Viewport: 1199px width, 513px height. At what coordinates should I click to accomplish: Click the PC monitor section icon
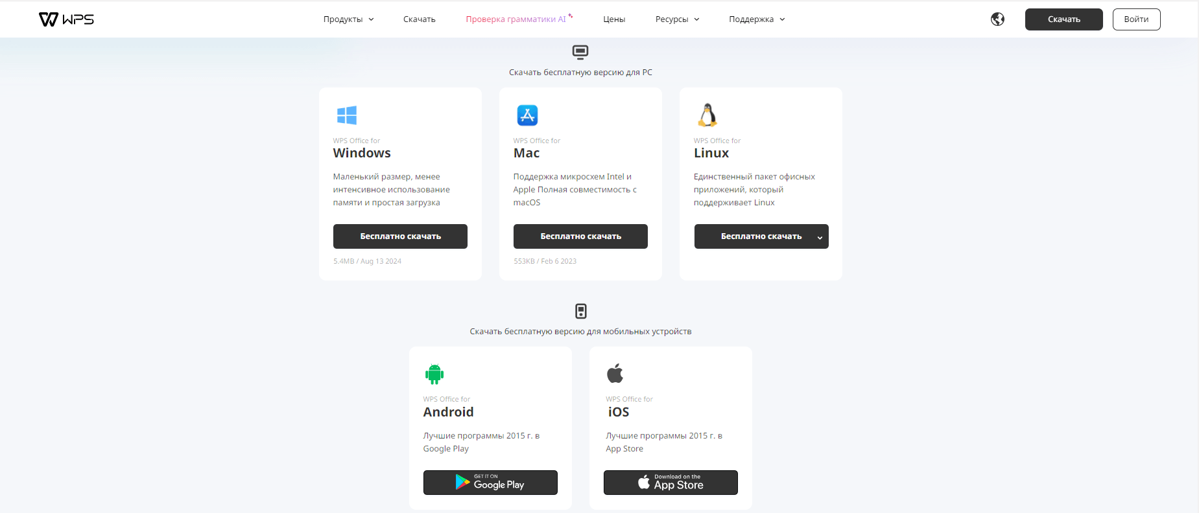click(x=580, y=52)
